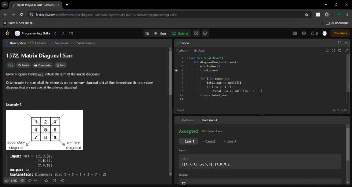The width and height of the screenshot is (352, 187).
Task: Open the Chrome three-dot menu
Action: coord(347,15)
